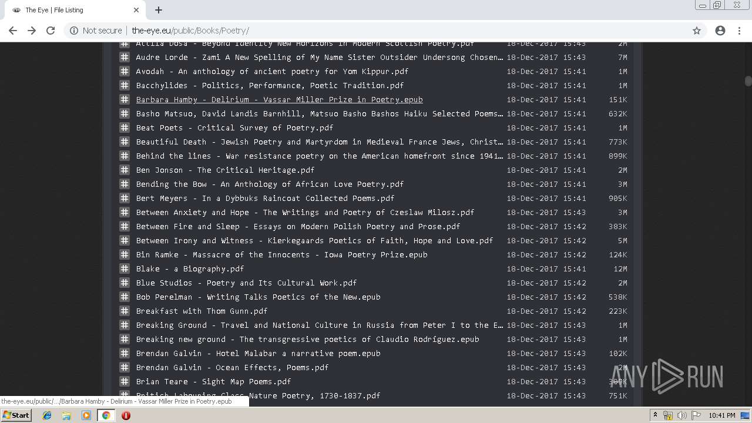752x423 pixels.
Task: Launch Internet Explorer from the taskbar
Action: pyautogui.click(x=47, y=415)
